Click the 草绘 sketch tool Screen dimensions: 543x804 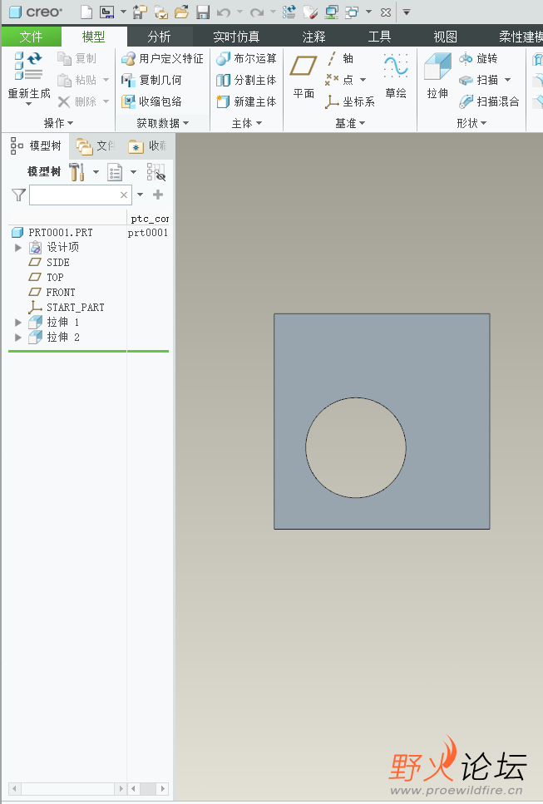[x=396, y=76]
